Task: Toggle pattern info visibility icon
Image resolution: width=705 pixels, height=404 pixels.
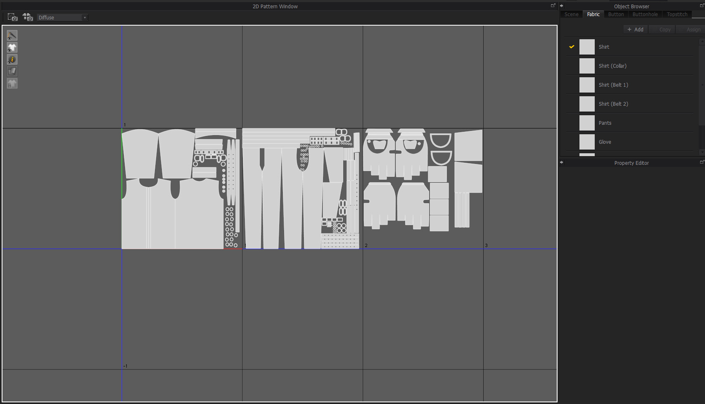Action: point(12,59)
